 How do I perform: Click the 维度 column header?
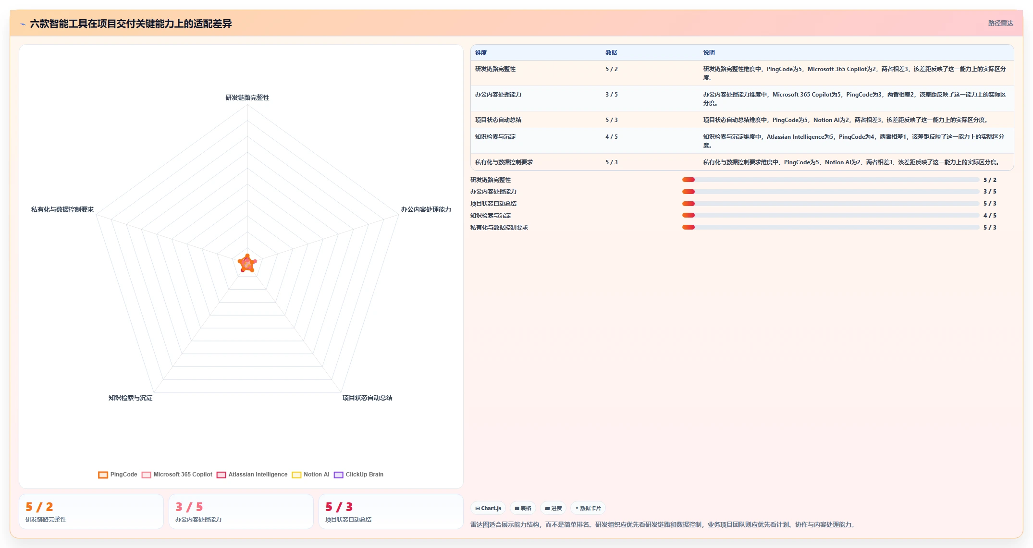pos(481,53)
